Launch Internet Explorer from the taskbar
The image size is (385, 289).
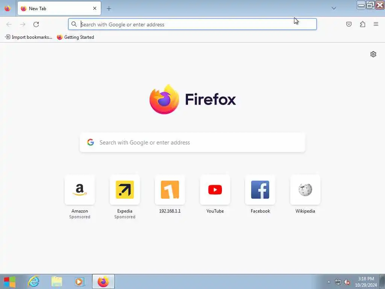33,281
